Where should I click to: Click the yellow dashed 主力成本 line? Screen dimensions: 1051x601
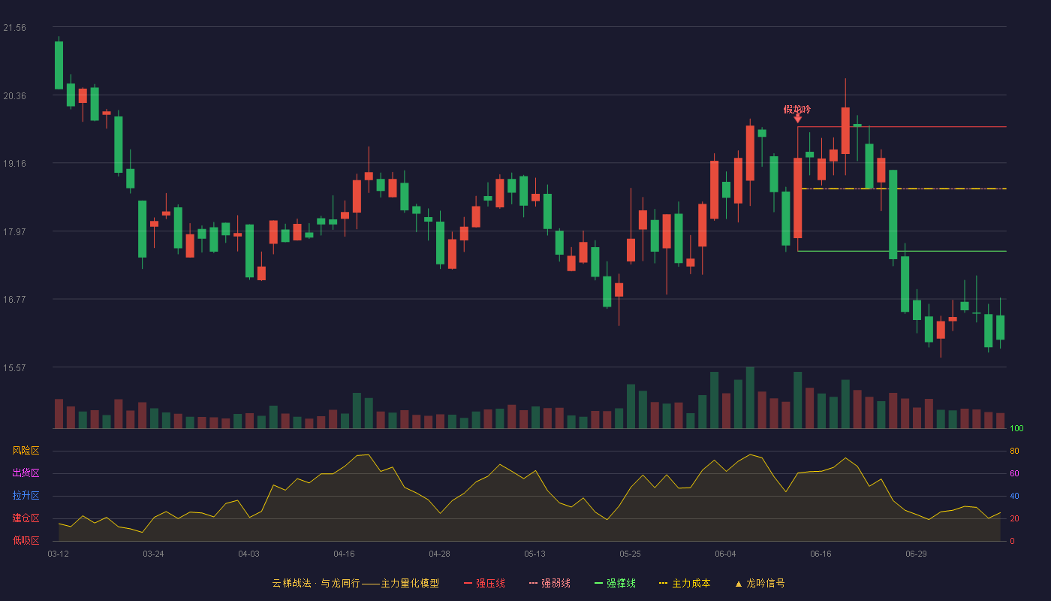[904, 189]
